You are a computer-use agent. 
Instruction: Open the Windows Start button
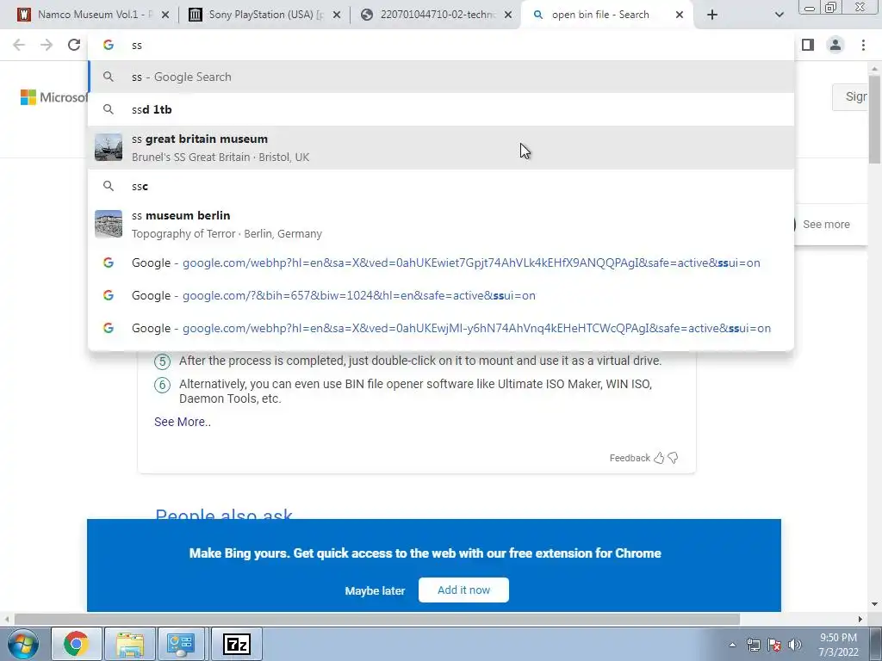(22, 644)
